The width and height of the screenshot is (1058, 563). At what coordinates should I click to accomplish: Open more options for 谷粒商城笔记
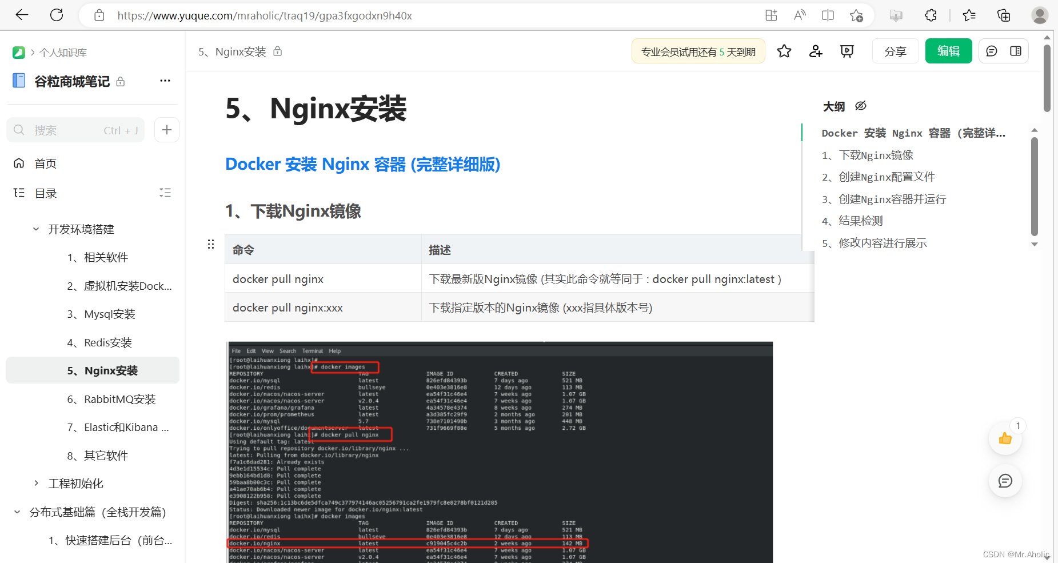[165, 81]
